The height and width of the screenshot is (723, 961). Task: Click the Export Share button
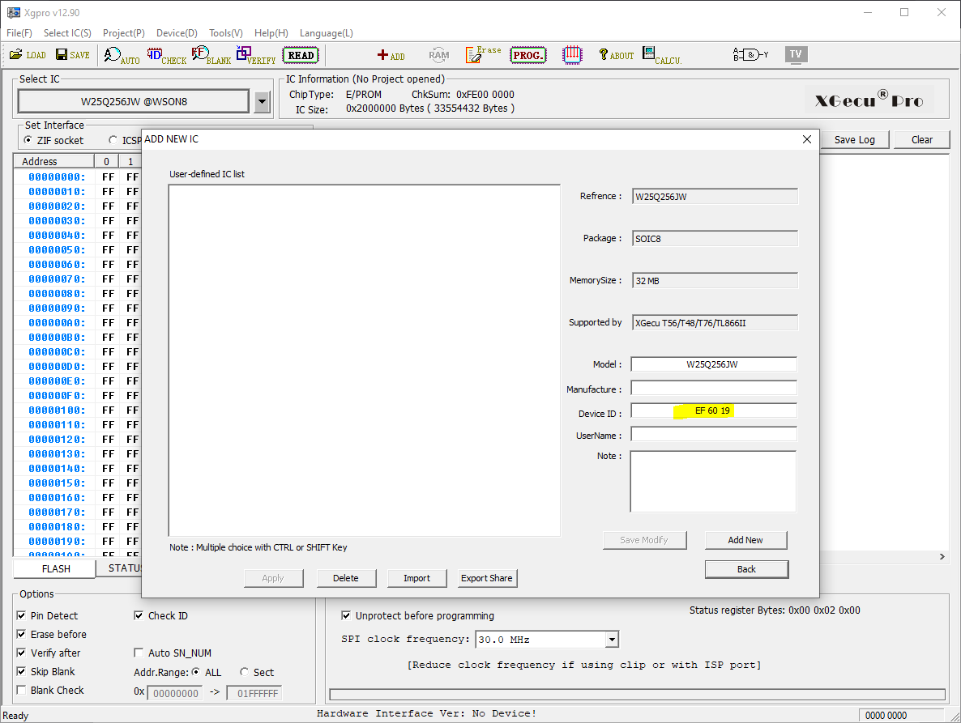[487, 579]
